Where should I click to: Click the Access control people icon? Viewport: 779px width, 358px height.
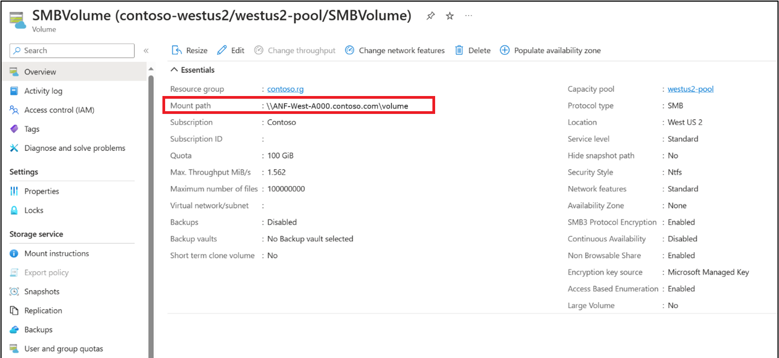point(14,110)
